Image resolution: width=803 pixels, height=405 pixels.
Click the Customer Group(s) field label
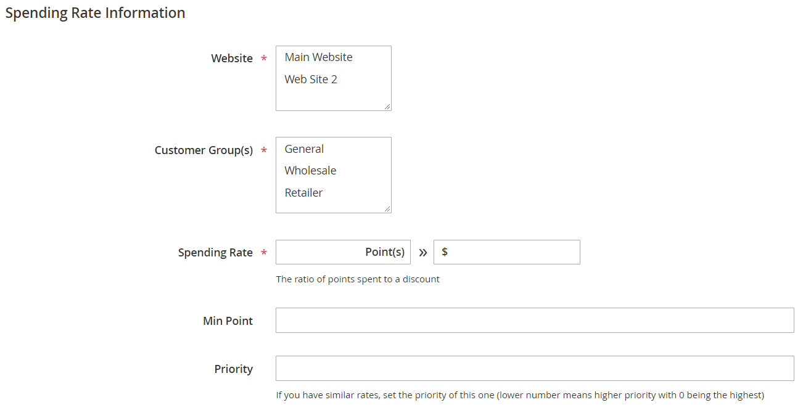pos(204,150)
